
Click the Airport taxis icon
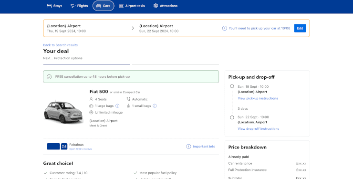point(121,6)
